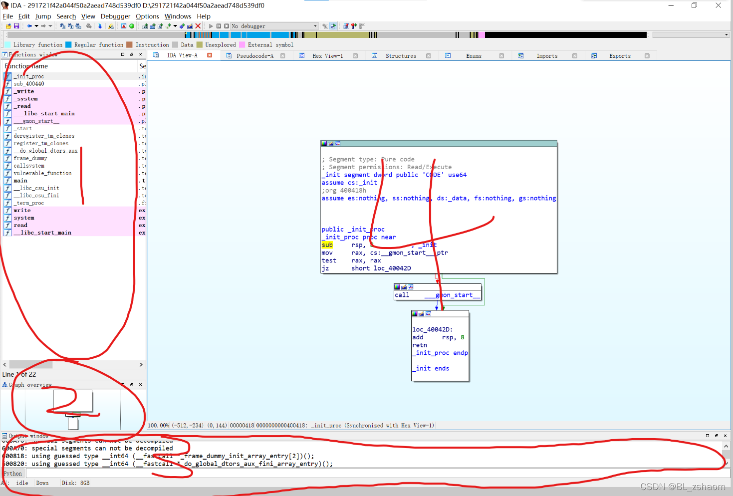Click the pause process toolbar button
The height and width of the screenshot is (496, 733).
coord(219,26)
